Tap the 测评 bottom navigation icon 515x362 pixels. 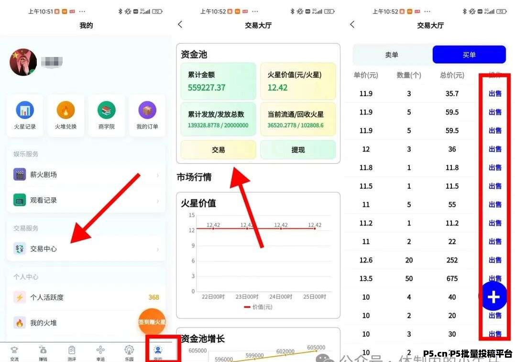point(72,352)
